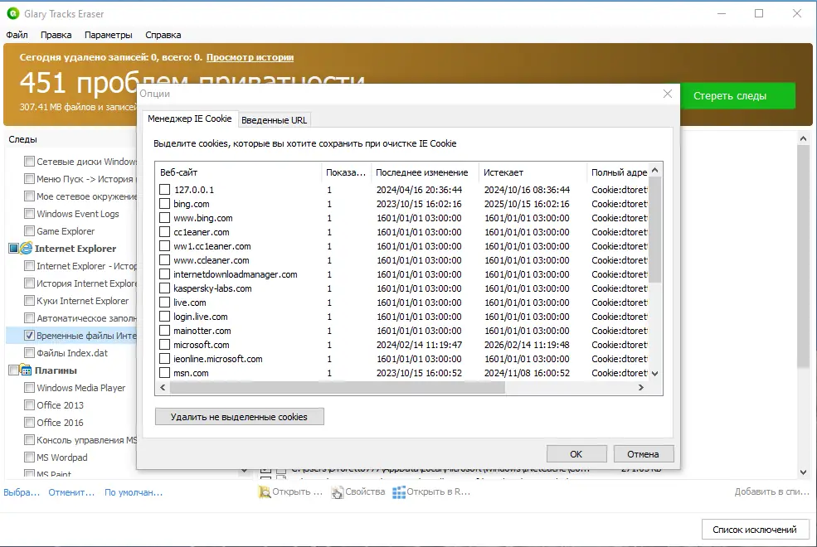Check the bing.com cookie checkbox

point(165,204)
